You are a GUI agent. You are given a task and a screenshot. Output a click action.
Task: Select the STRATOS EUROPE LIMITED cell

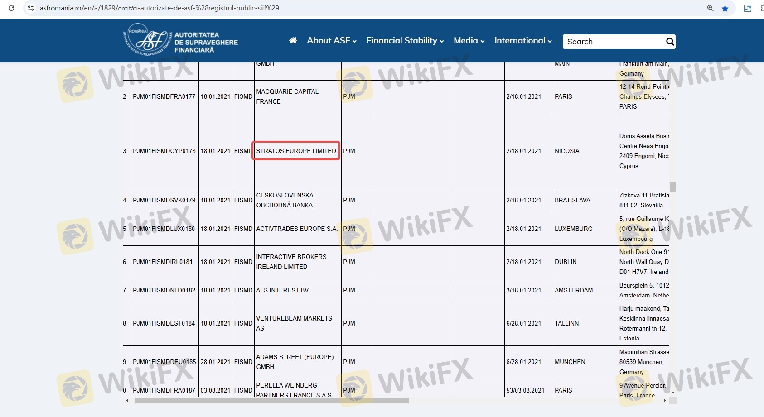[x=296, y=151]
